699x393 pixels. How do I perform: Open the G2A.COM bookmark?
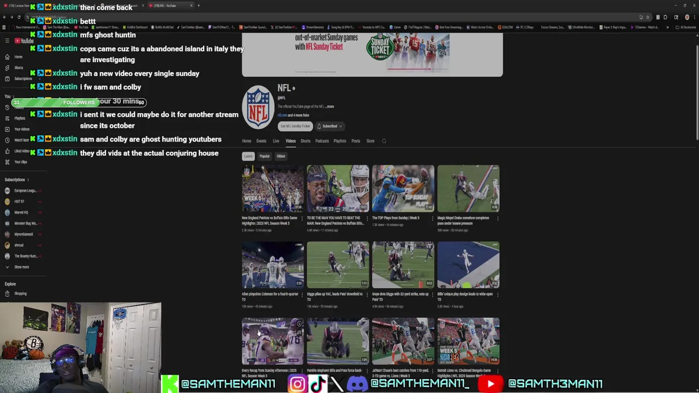tap(505, 27)
